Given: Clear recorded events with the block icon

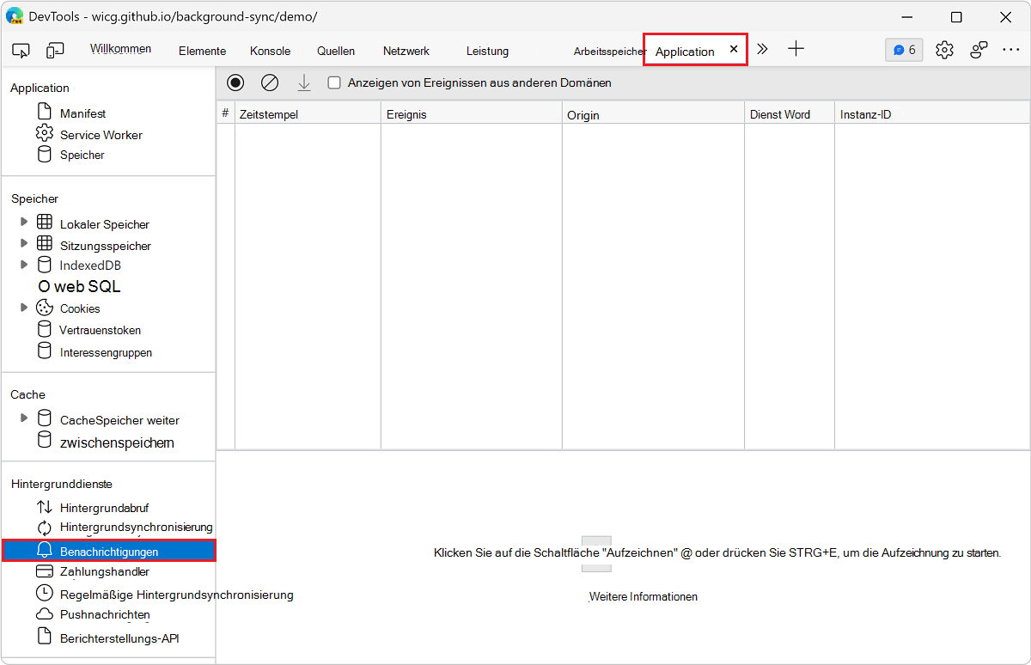Looking at the screenshot, I should 270,82.
